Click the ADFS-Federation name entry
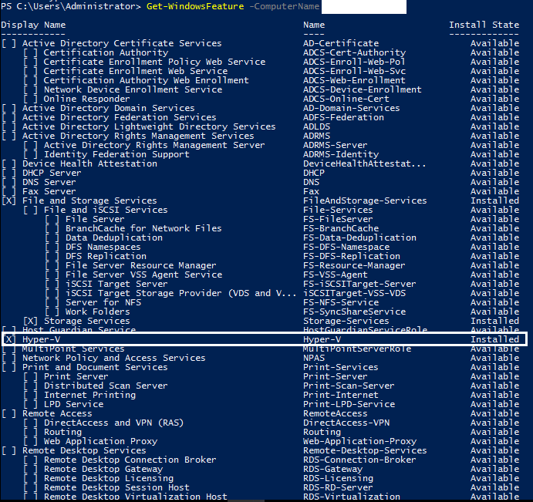 343,117
